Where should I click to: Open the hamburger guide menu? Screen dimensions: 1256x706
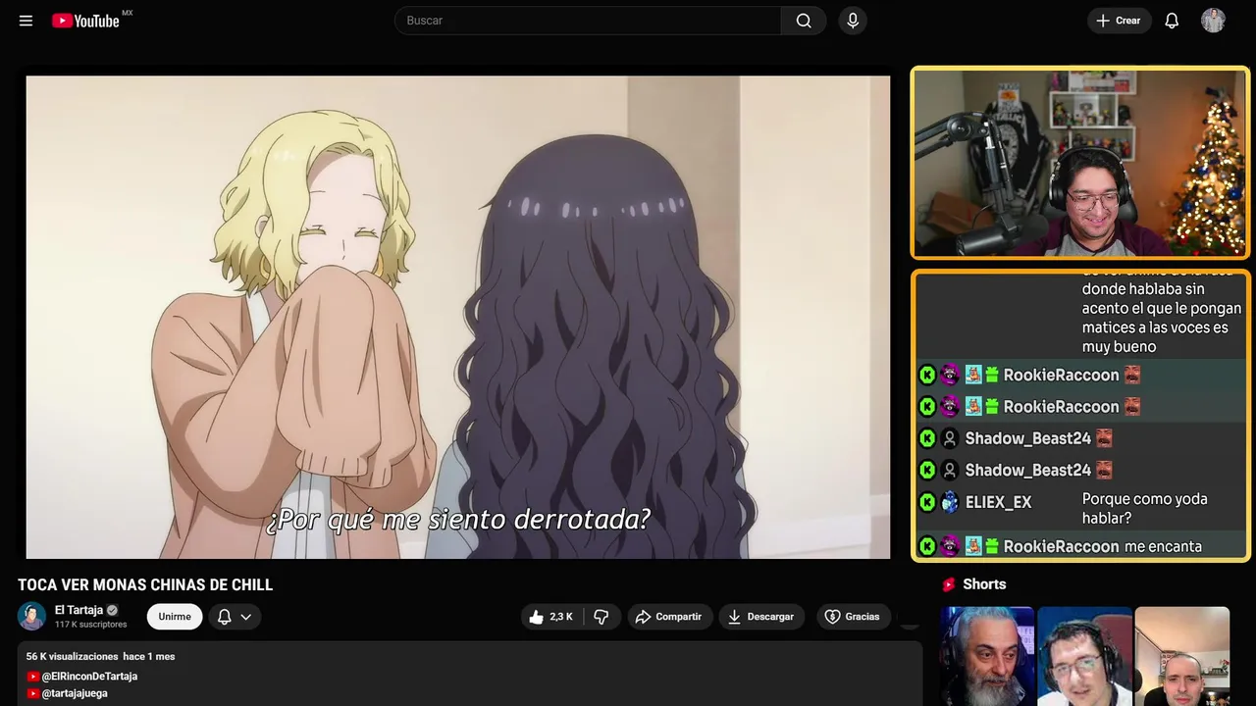26,21
